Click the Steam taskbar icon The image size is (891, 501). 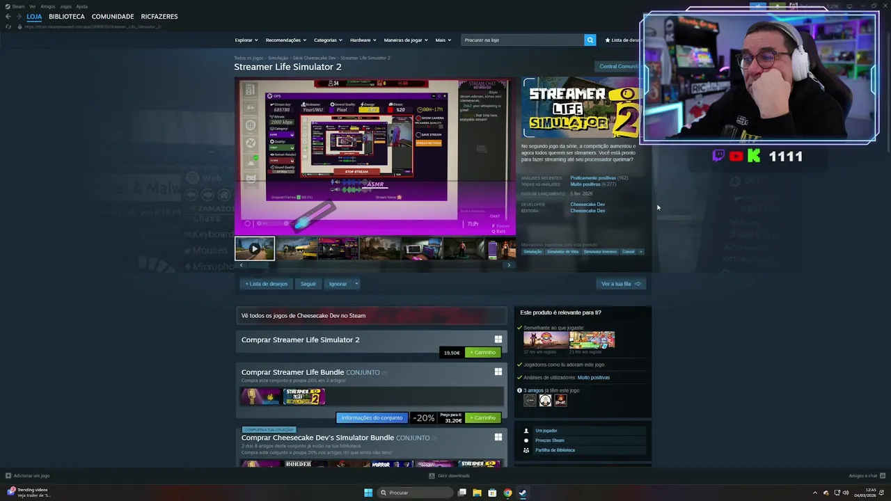tap(523, 493)
